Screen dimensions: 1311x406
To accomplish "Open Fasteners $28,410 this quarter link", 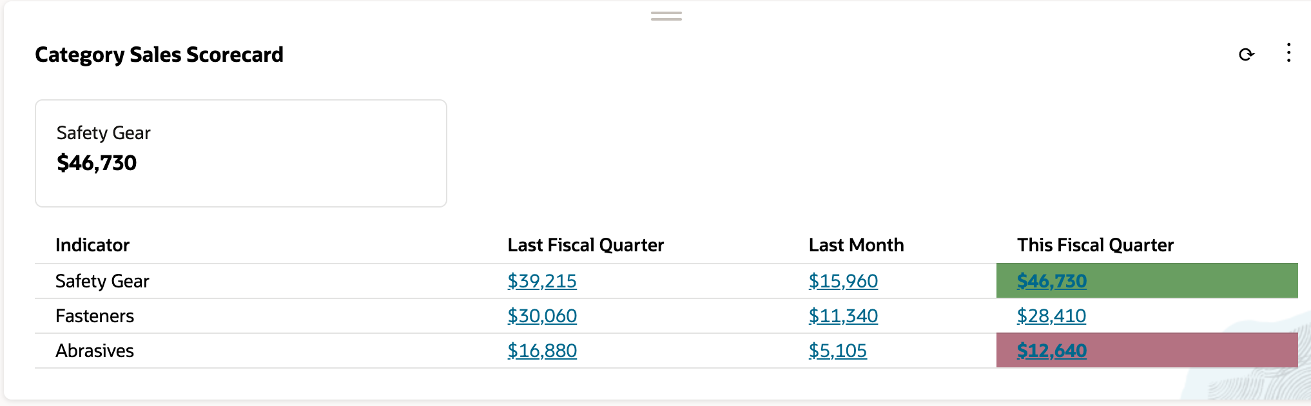I will [1051, 316].
